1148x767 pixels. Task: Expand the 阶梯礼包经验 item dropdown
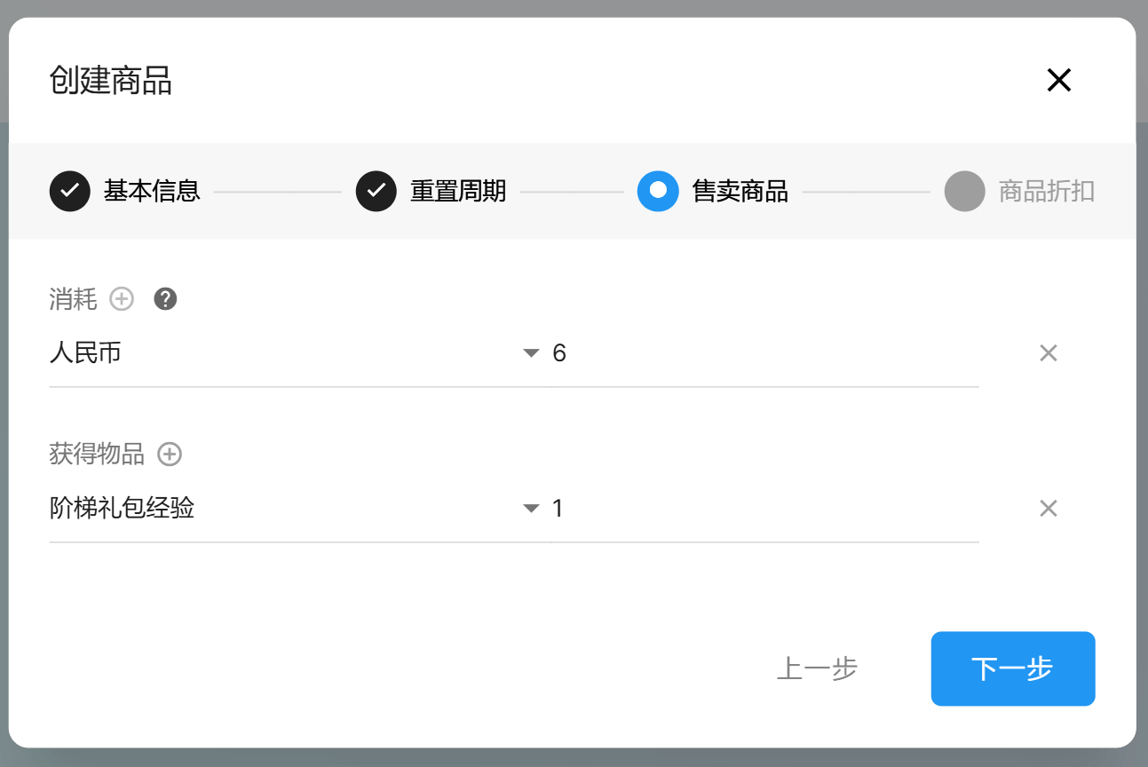coord(531,509)
